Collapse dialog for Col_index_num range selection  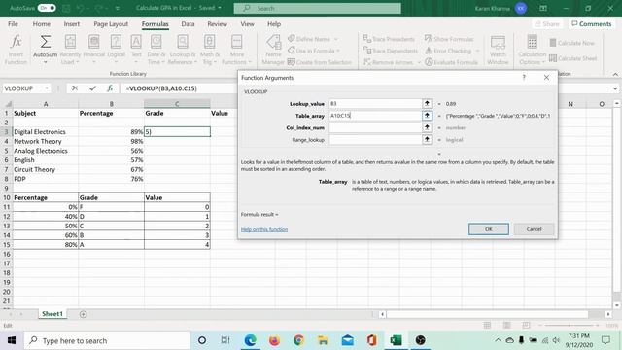pos(427,127)
